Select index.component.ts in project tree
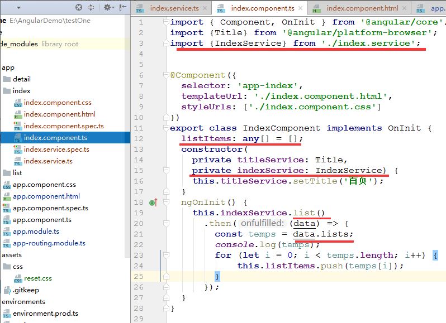The width and height of the screenshot is (446, 323). coord(55,138)
